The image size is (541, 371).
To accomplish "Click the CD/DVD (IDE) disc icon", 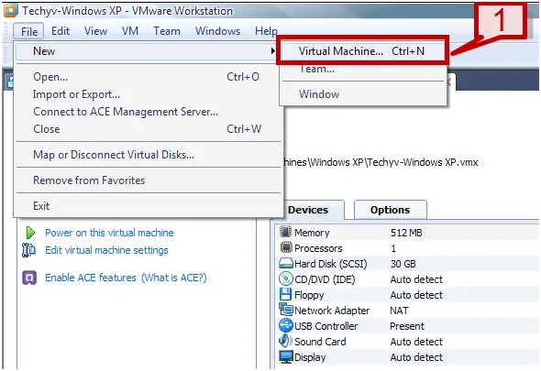I will click(286, 279).
